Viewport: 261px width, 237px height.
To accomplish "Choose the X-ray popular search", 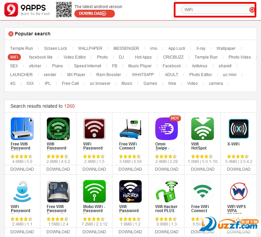I will (x=201, y=48).
